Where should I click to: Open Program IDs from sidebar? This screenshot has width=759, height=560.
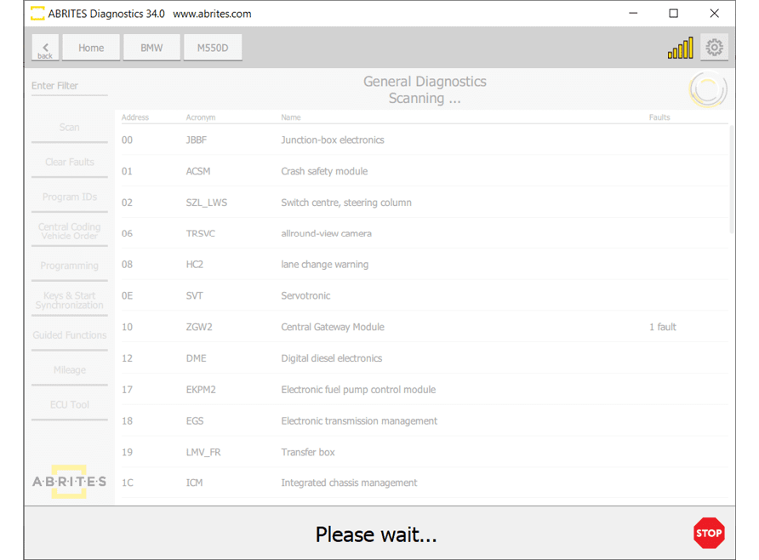click(69, 197)
